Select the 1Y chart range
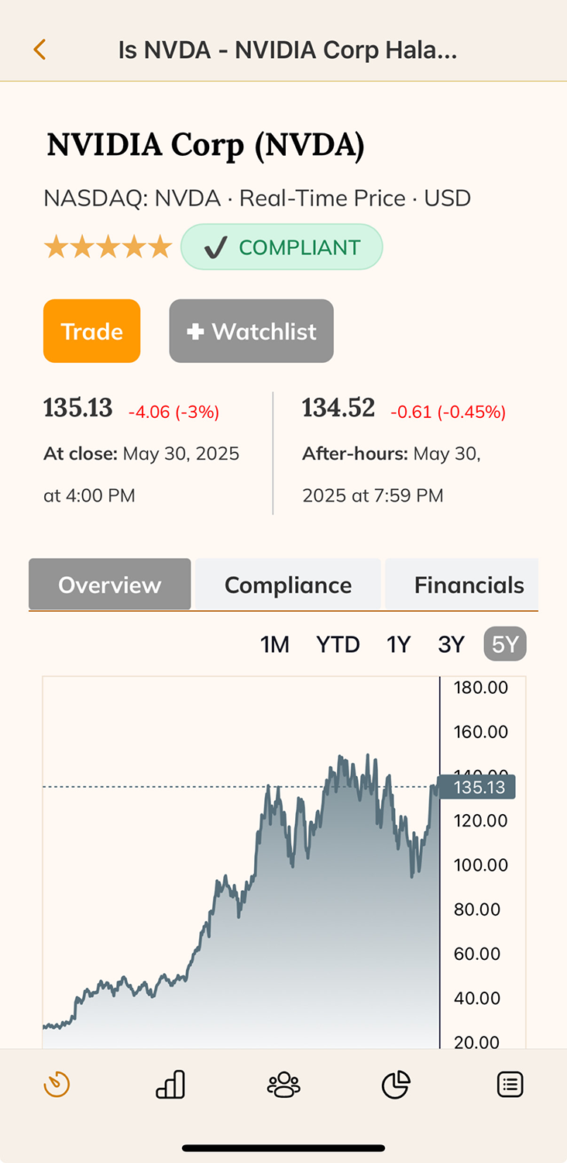Screen dimensions: 567x1163 [x=398, y=644]
